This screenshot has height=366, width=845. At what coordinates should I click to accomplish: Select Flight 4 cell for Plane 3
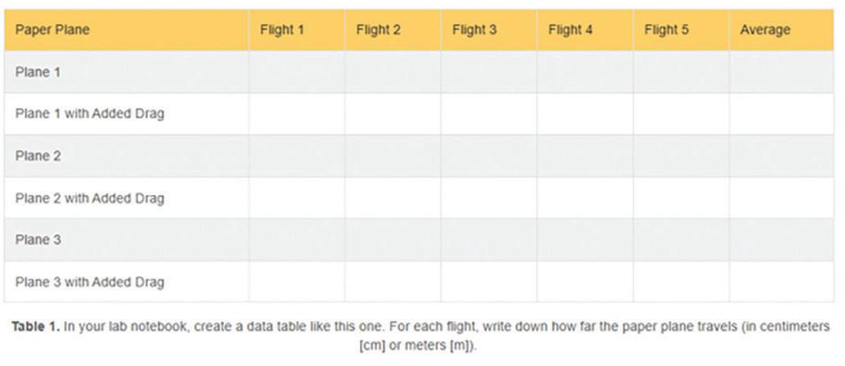[585, 240]
